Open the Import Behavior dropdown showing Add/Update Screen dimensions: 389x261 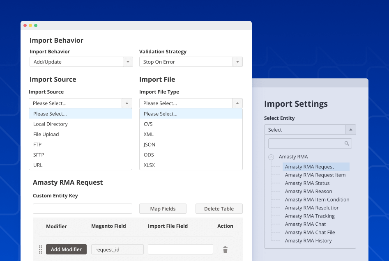81,61
